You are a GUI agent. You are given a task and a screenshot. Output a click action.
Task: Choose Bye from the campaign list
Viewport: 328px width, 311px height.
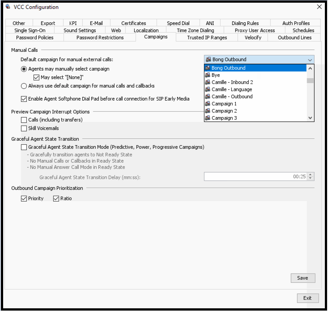click(x=255, y=75)
